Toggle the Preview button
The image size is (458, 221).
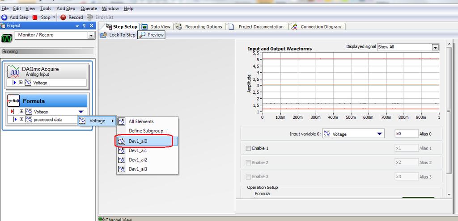[x=151, y=35]
